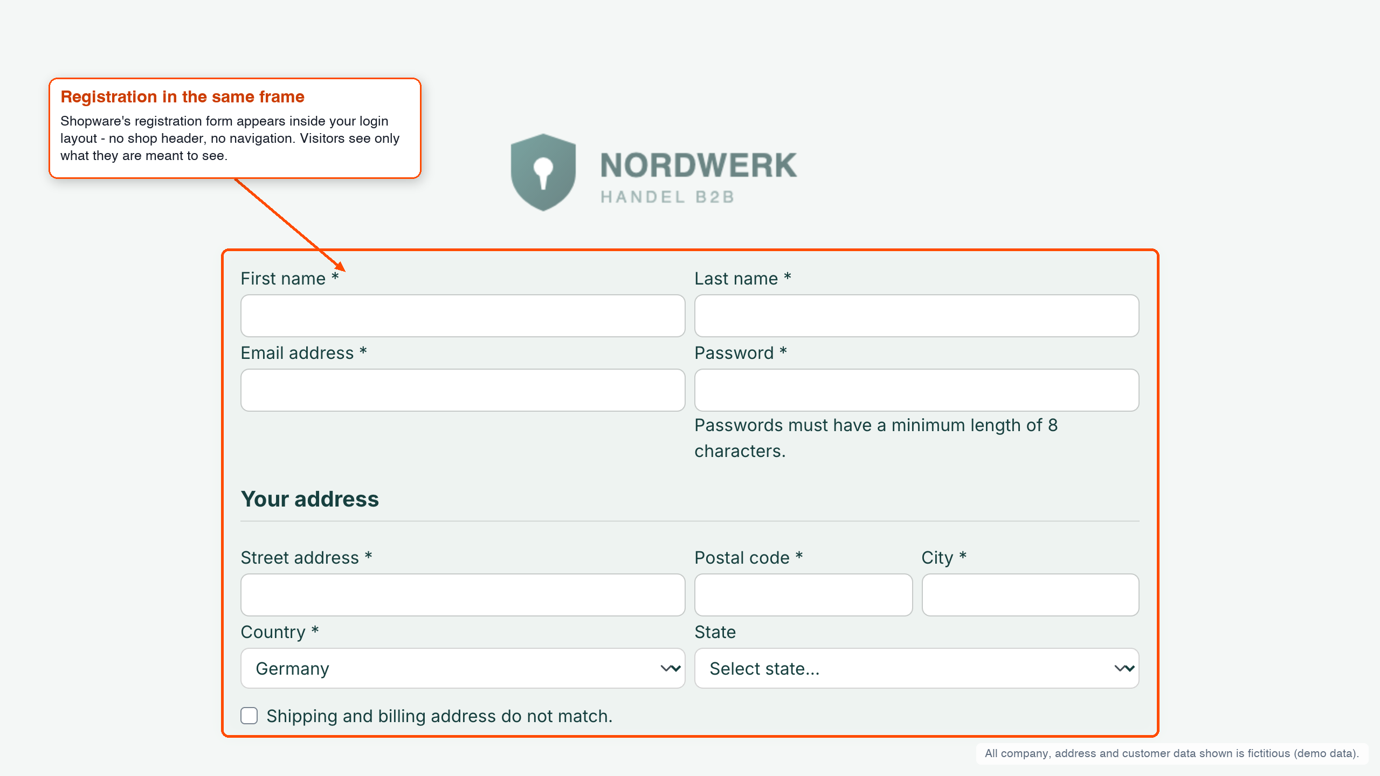Tick the shipping and billing mismatch checkbox
The image size is (1380, 776).
[x=249, y=716]
